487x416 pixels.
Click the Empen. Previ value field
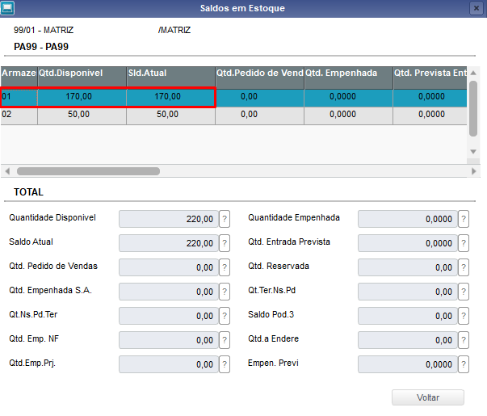tap(408, 364)
